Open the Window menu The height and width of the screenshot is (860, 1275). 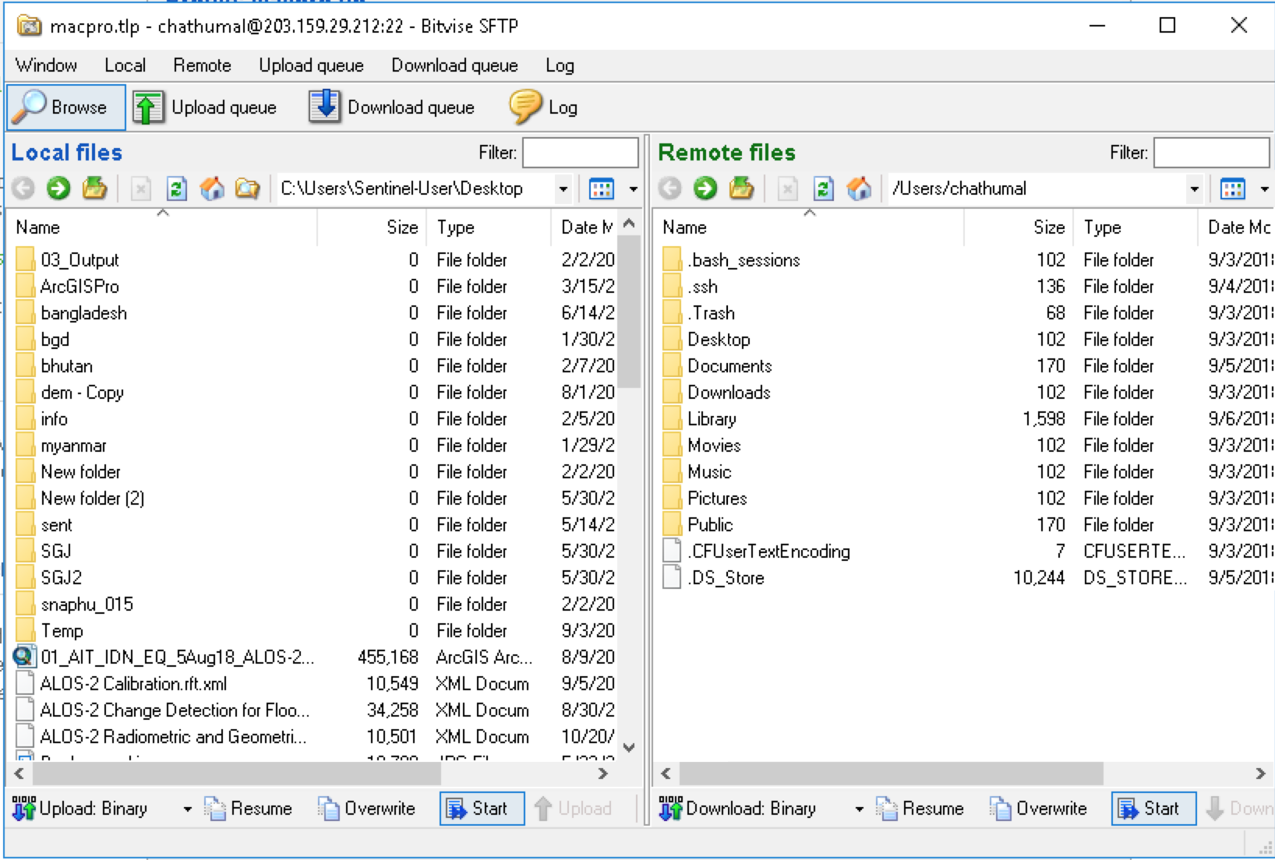(x=46, y=65)
